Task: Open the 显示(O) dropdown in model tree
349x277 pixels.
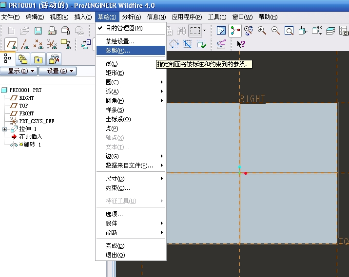Action: tap(19, 71)
